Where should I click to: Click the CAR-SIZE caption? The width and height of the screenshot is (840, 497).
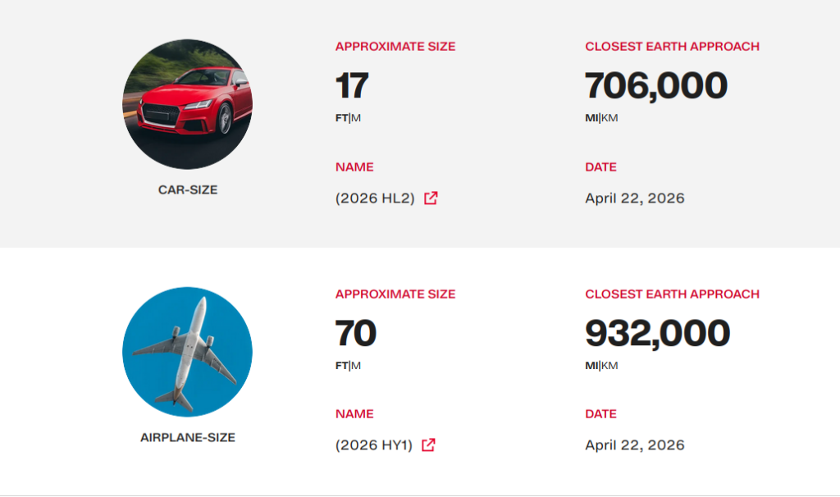(188, 190)
